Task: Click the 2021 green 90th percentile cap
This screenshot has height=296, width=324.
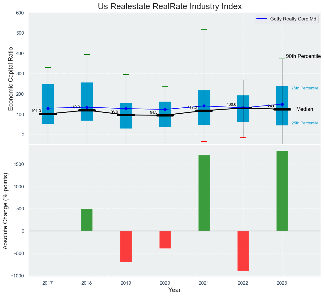Action: tap(204, 29)
